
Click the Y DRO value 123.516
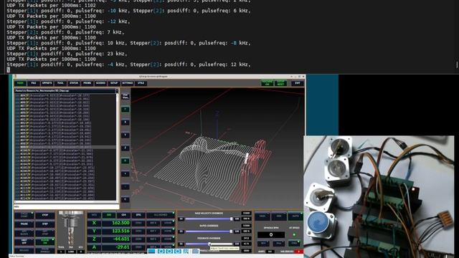[116, 231]
